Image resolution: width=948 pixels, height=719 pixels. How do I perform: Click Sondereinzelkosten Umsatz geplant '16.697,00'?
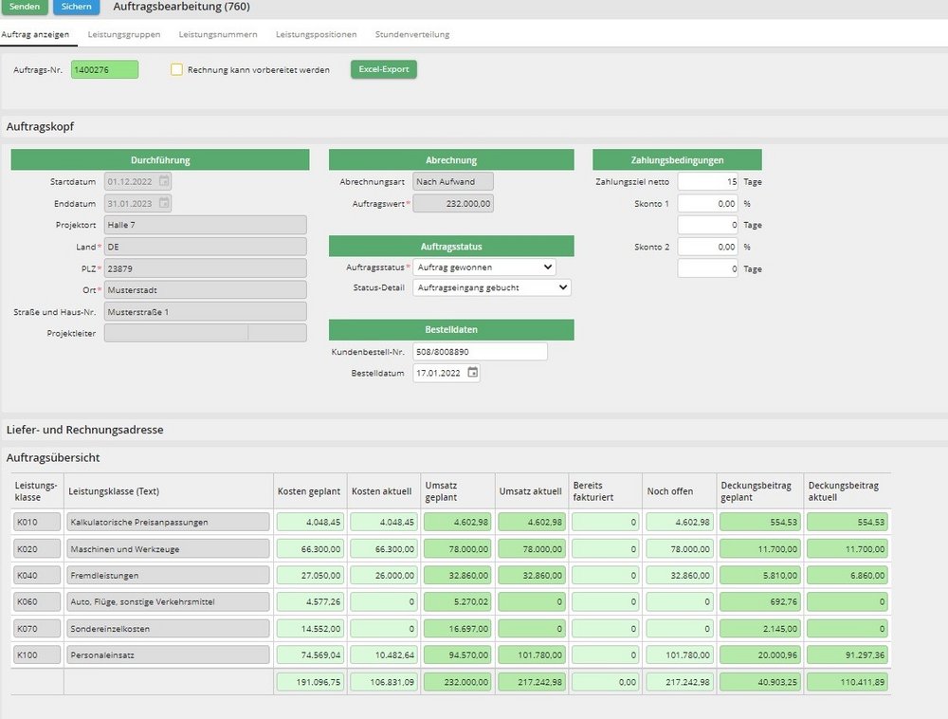(x=458, y=628)
